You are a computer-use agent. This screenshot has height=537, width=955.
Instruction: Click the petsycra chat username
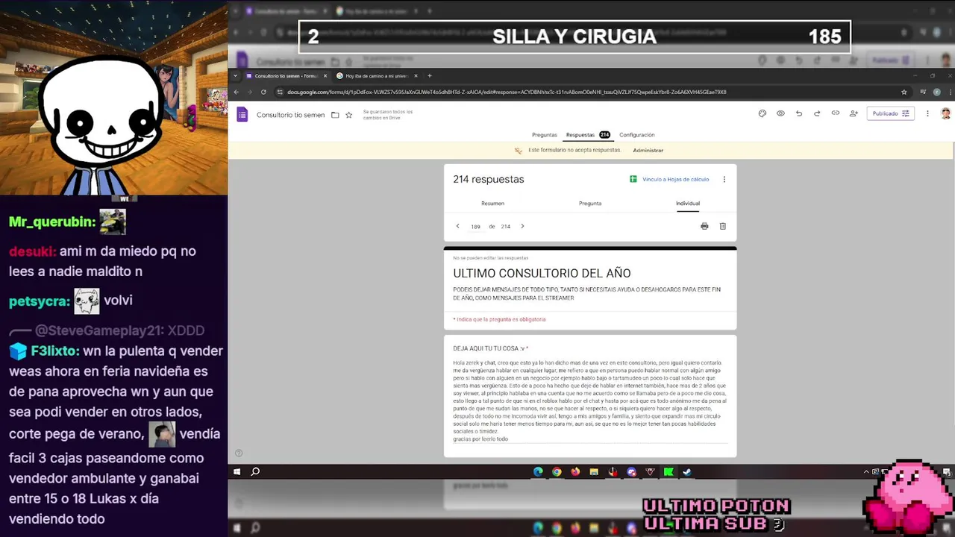pyautogui.click(x=38, y=301)
